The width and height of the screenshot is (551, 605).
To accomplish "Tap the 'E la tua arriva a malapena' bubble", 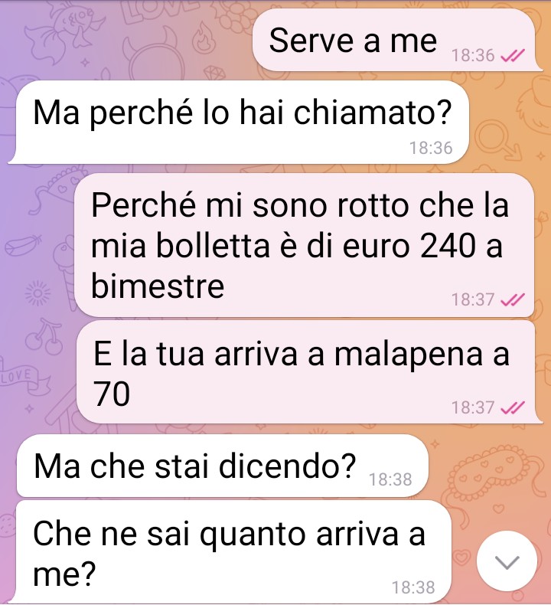I will coord(306,372).
